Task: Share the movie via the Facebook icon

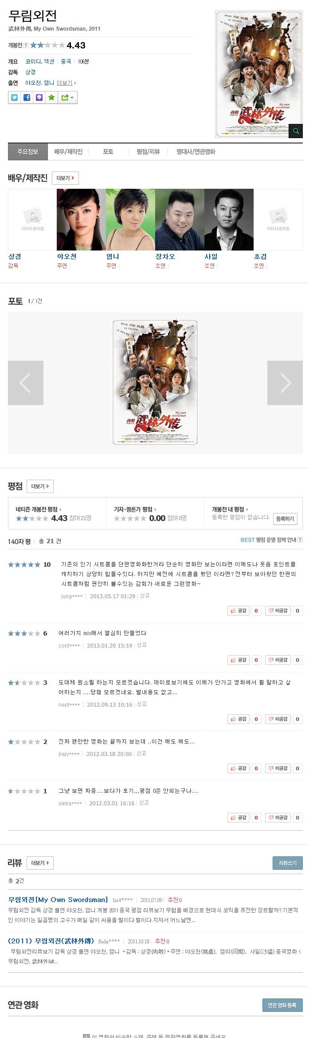Action: (x=27, y=97)
